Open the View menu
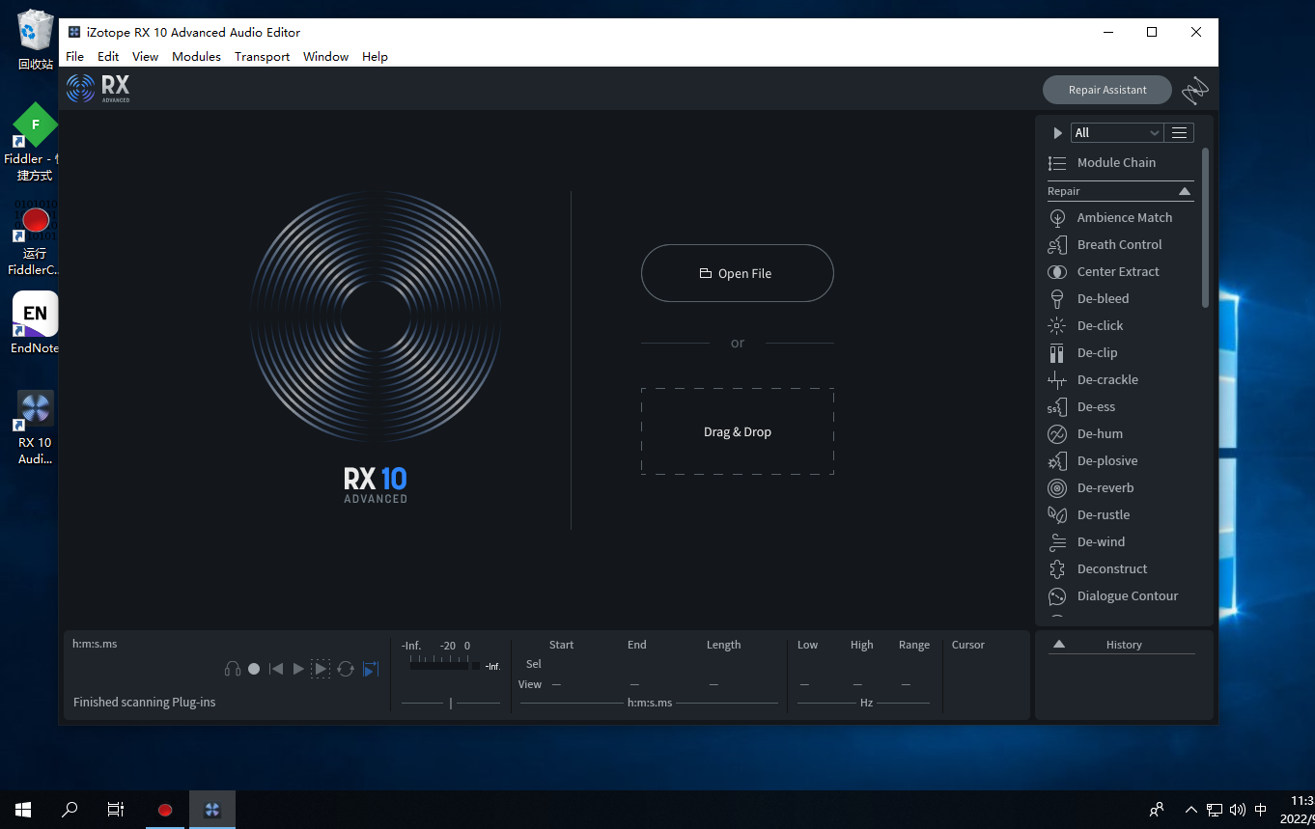Screen dimensions: 1315x829 [145, 57]
